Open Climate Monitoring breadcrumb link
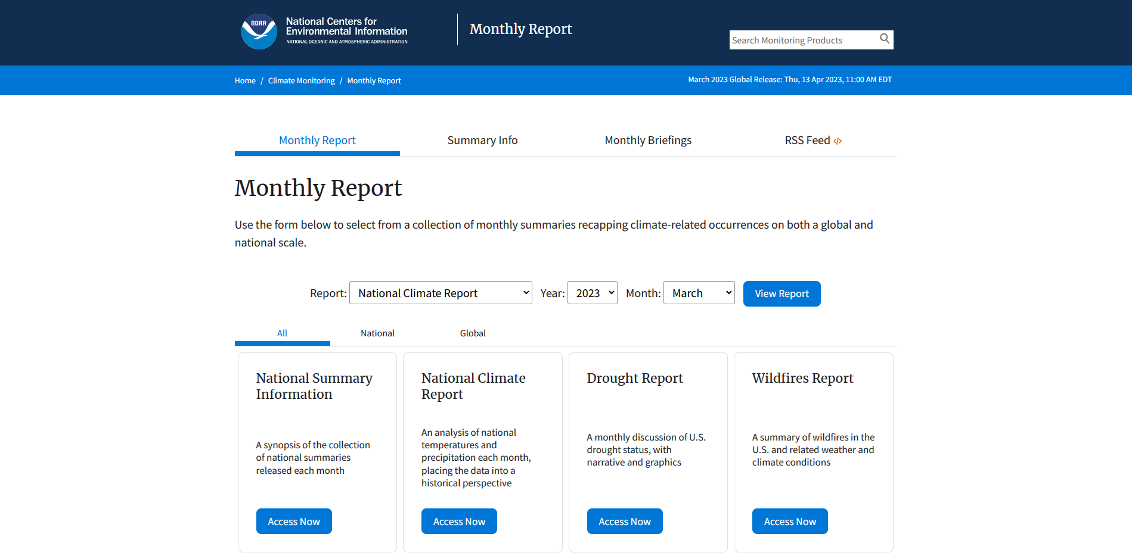1132x559 pixels. coord(302,81)
